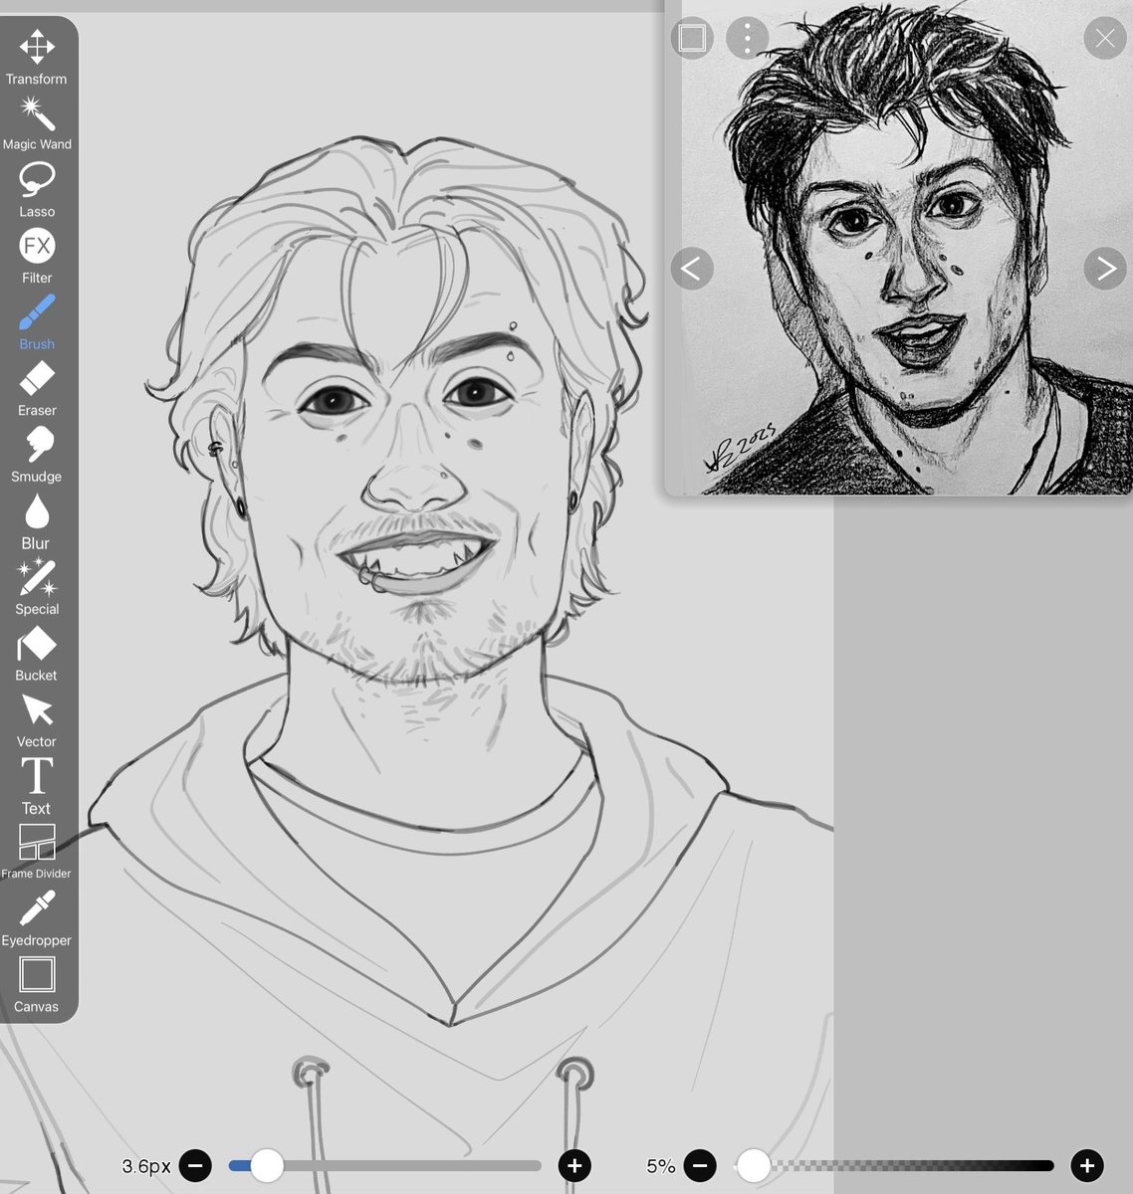The width and height of the screenshot is (1133, 1194).
Task: Click the 5% opacity value
Action: (x=661, y=1166)
